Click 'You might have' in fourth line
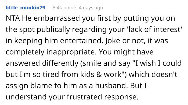 click(x=126, y=52)
